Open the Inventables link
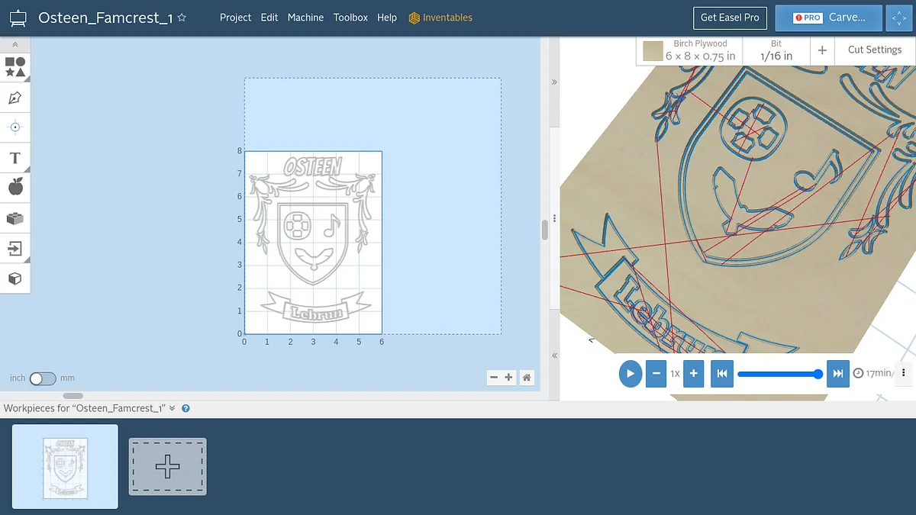The image size is (916, 515). 440,18
